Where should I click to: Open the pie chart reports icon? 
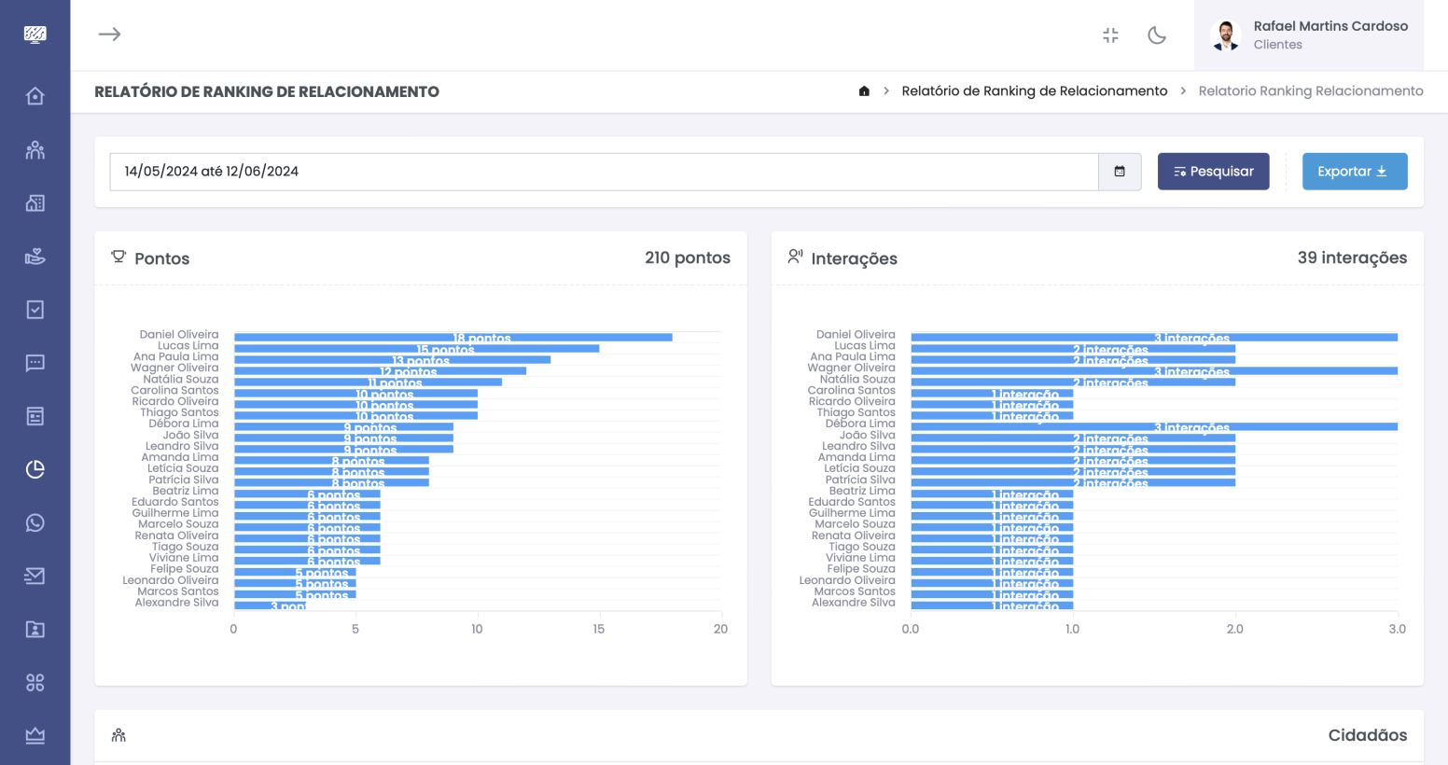pyautogui.click(x=35, y=469)
